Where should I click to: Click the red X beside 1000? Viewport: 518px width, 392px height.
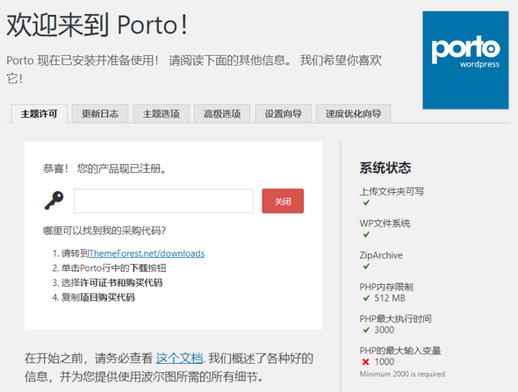click(365, 361)
